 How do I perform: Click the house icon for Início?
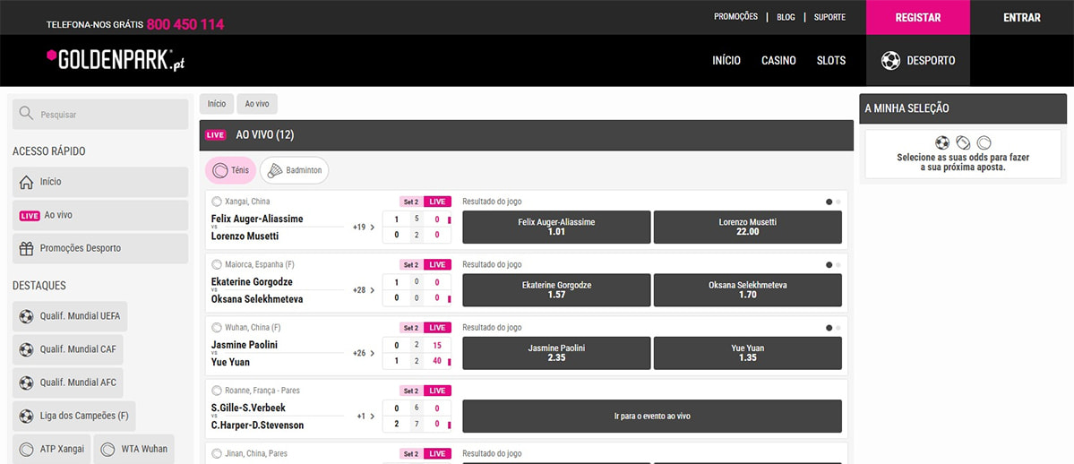26,182
